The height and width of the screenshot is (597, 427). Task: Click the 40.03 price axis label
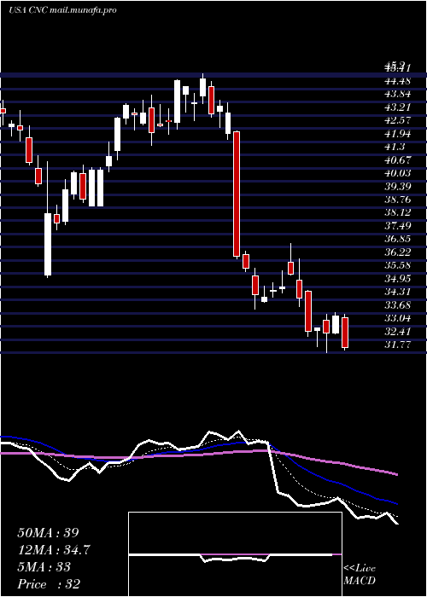click(398, 173)
